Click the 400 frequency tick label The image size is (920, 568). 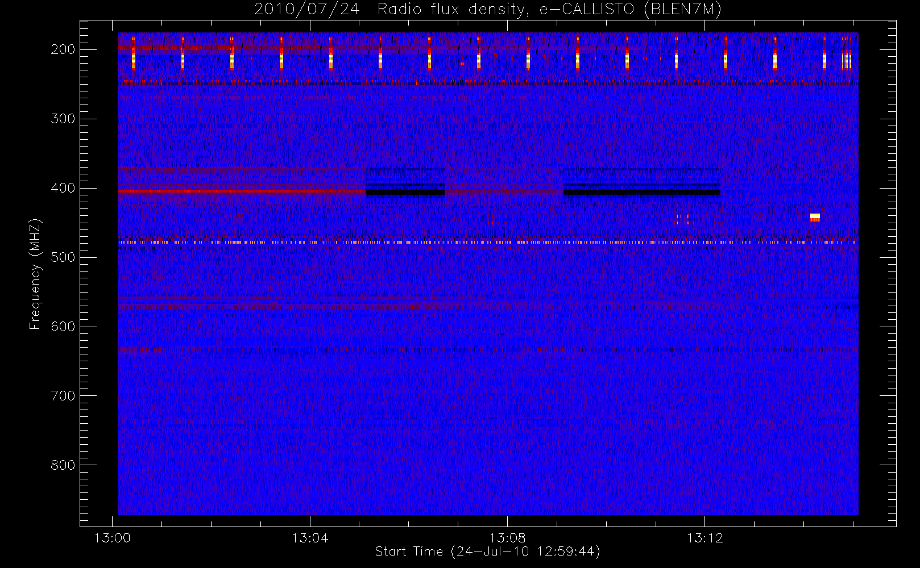pos(63,188)
